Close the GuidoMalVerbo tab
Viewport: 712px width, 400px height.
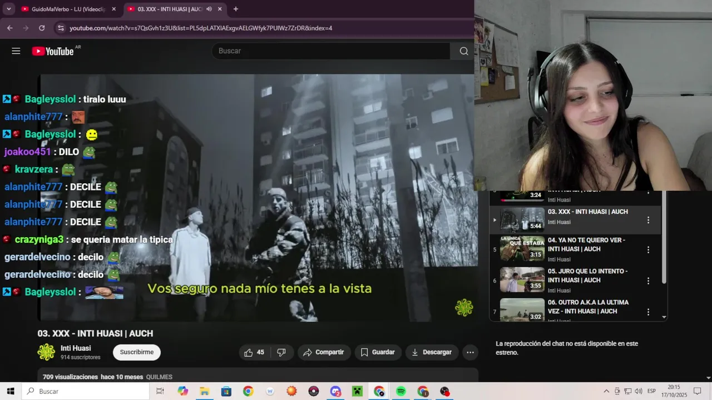tap(114, 9)
